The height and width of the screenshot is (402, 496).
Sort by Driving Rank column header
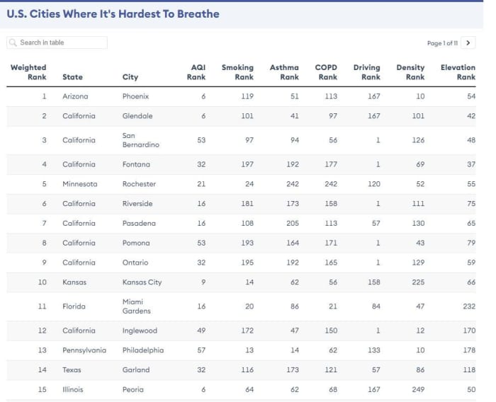pyautogui.click(x=366, y=72)
